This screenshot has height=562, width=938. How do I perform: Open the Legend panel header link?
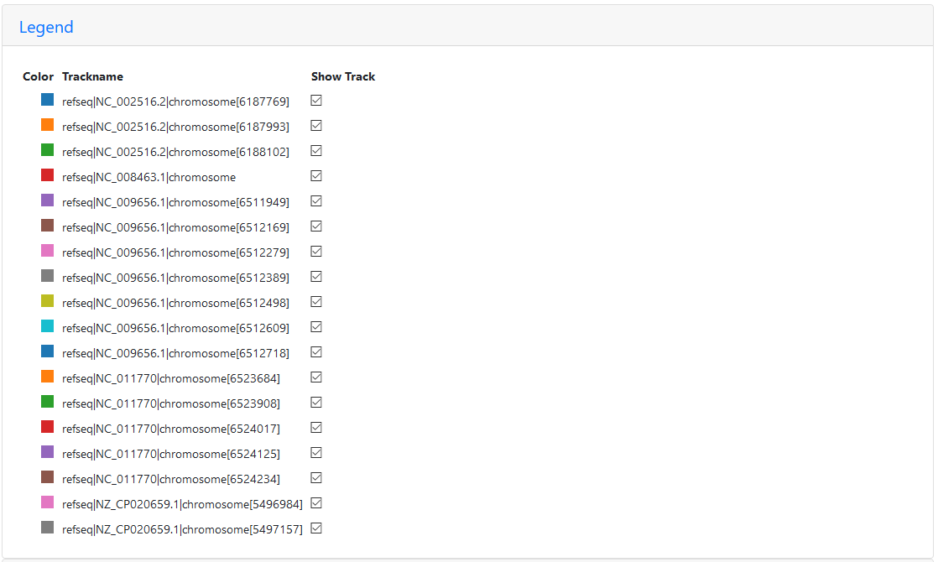tap(46, 27)
